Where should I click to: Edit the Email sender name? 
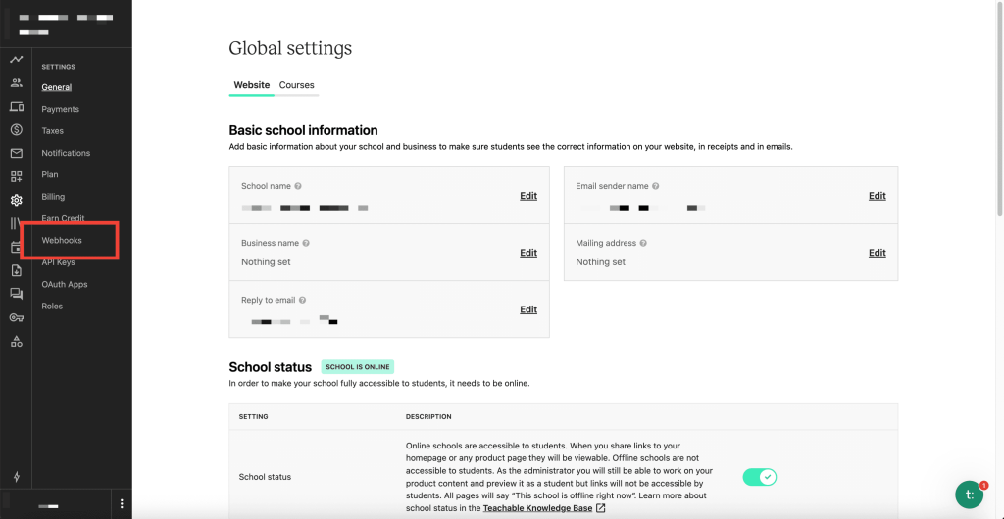(877, 196)
